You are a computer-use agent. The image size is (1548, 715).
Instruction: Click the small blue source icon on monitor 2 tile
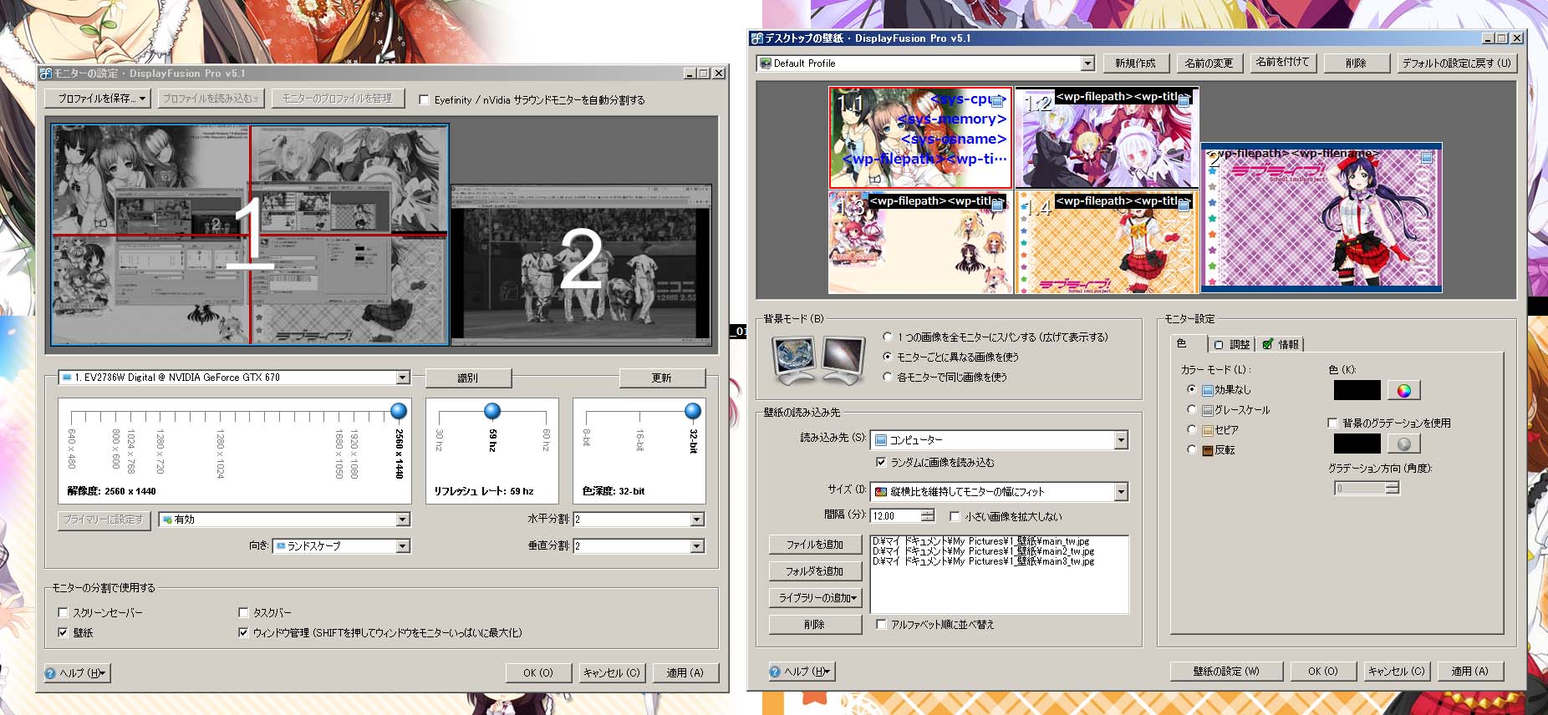(x=1427, y=157)
